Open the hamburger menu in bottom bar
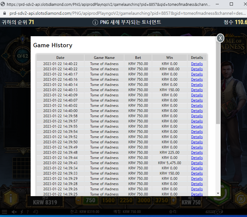 tap(4, 212)
